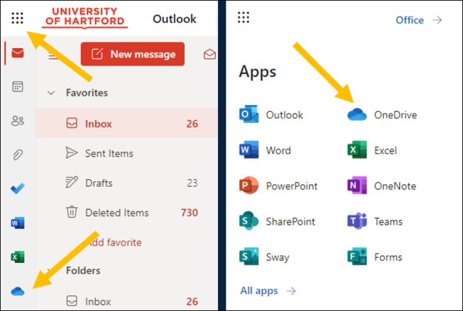Launch Excel from the Apps list

(x=372, y=150)
